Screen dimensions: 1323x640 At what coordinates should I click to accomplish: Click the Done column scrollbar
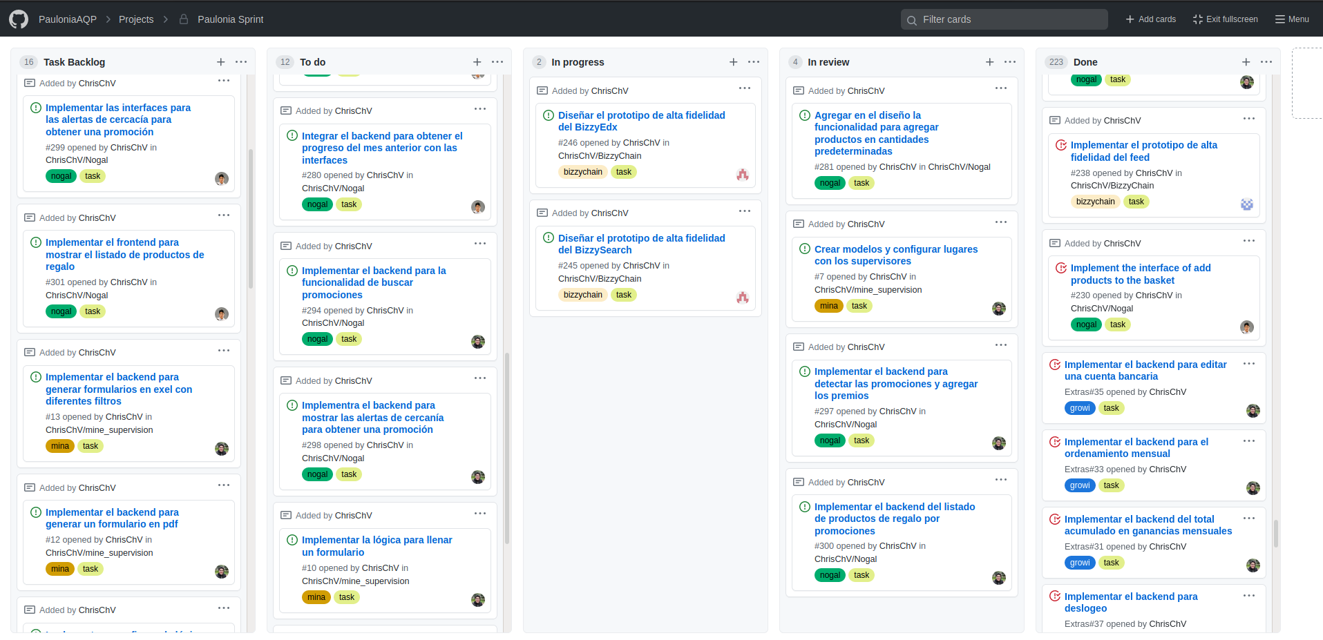point(1276,534)
